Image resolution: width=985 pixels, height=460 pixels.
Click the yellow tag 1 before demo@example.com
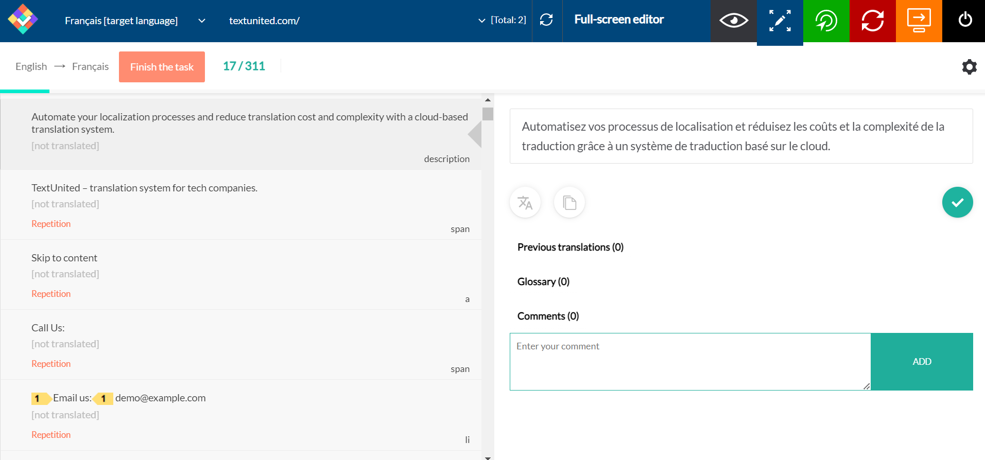tap(103, 398)
